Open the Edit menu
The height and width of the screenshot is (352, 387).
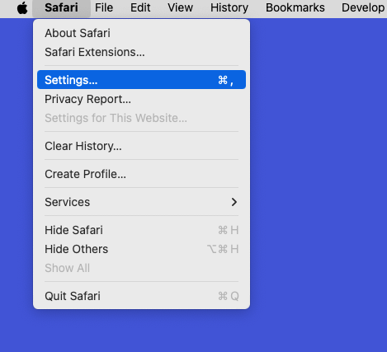click(140, 8)
